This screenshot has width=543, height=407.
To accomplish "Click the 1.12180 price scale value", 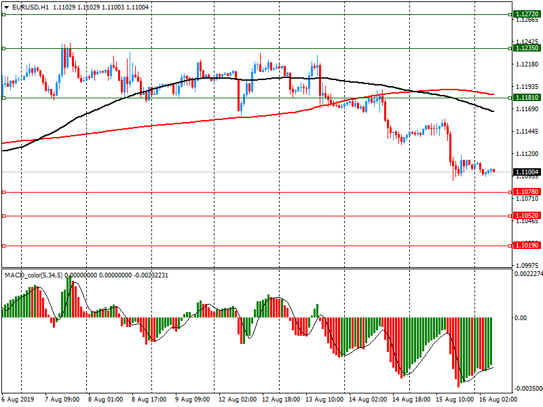I will (527, 64).
